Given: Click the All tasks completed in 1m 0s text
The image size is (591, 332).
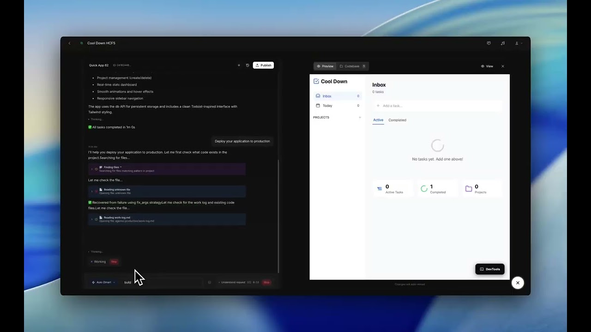Looking at the screenshot, I should (x=114, y=127).
